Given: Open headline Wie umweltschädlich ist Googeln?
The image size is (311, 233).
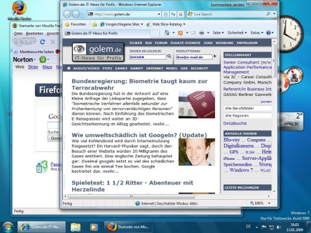Looking at the screenshot, I should tap(139, 135).
